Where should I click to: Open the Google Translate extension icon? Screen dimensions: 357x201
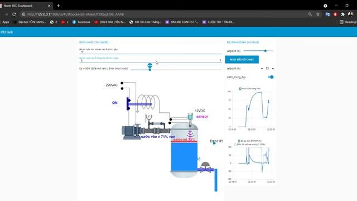327,15
